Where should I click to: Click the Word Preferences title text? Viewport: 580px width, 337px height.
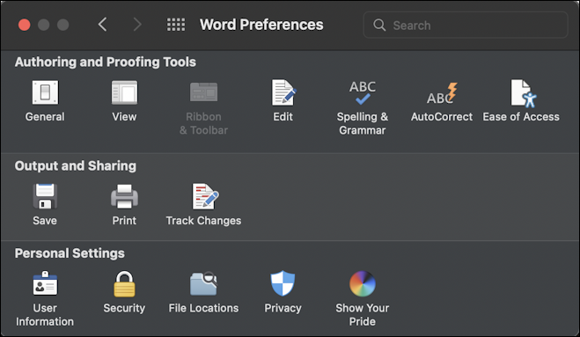261,25
